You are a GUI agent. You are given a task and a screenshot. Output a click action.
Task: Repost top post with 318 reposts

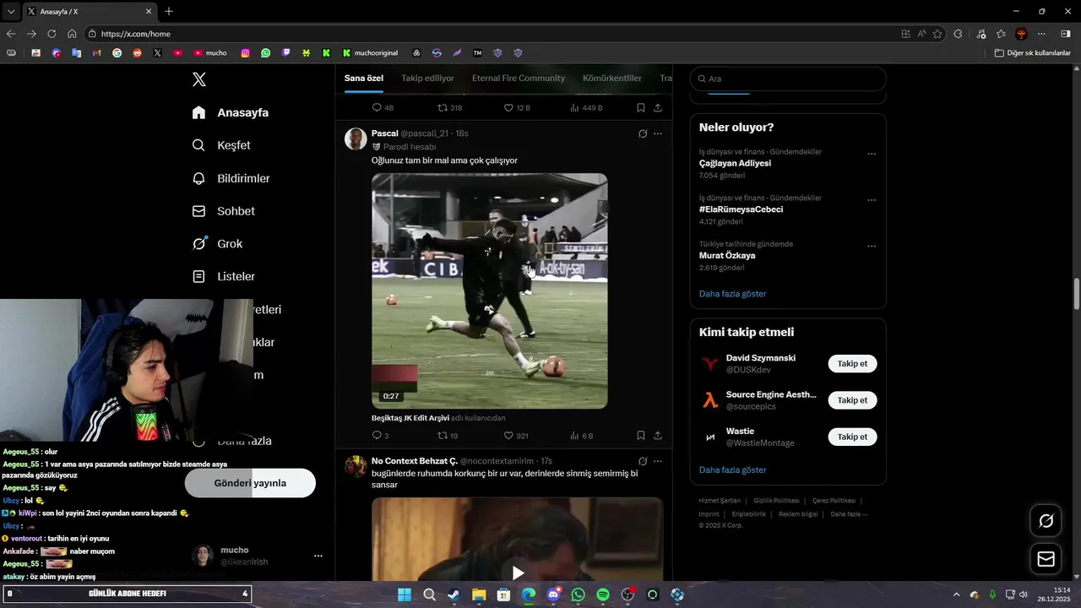(x=449, y=108)
